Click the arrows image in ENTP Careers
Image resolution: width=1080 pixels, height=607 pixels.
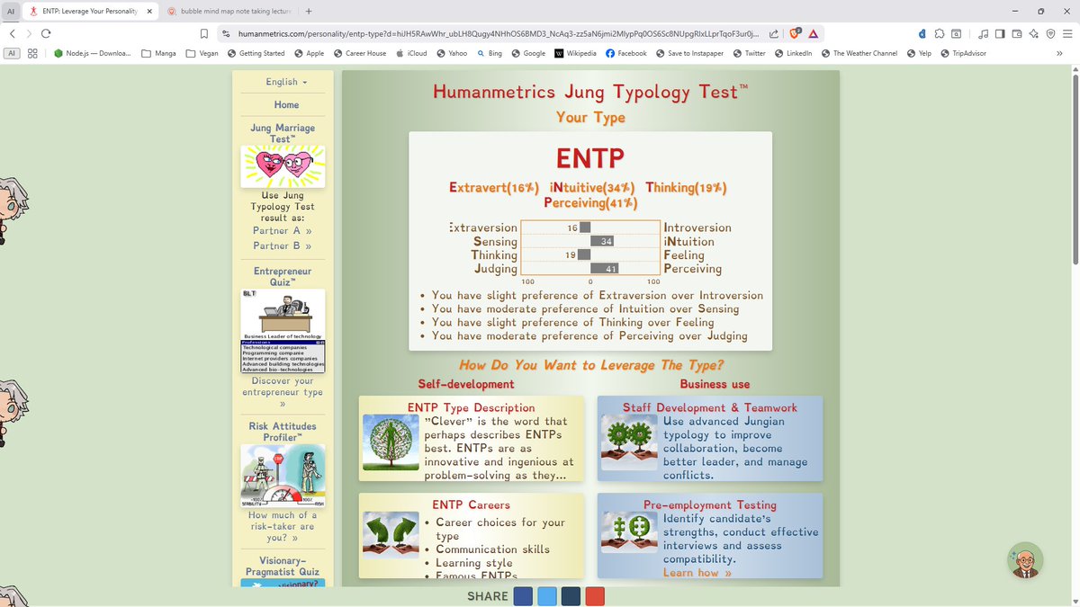tap(391, 534)
